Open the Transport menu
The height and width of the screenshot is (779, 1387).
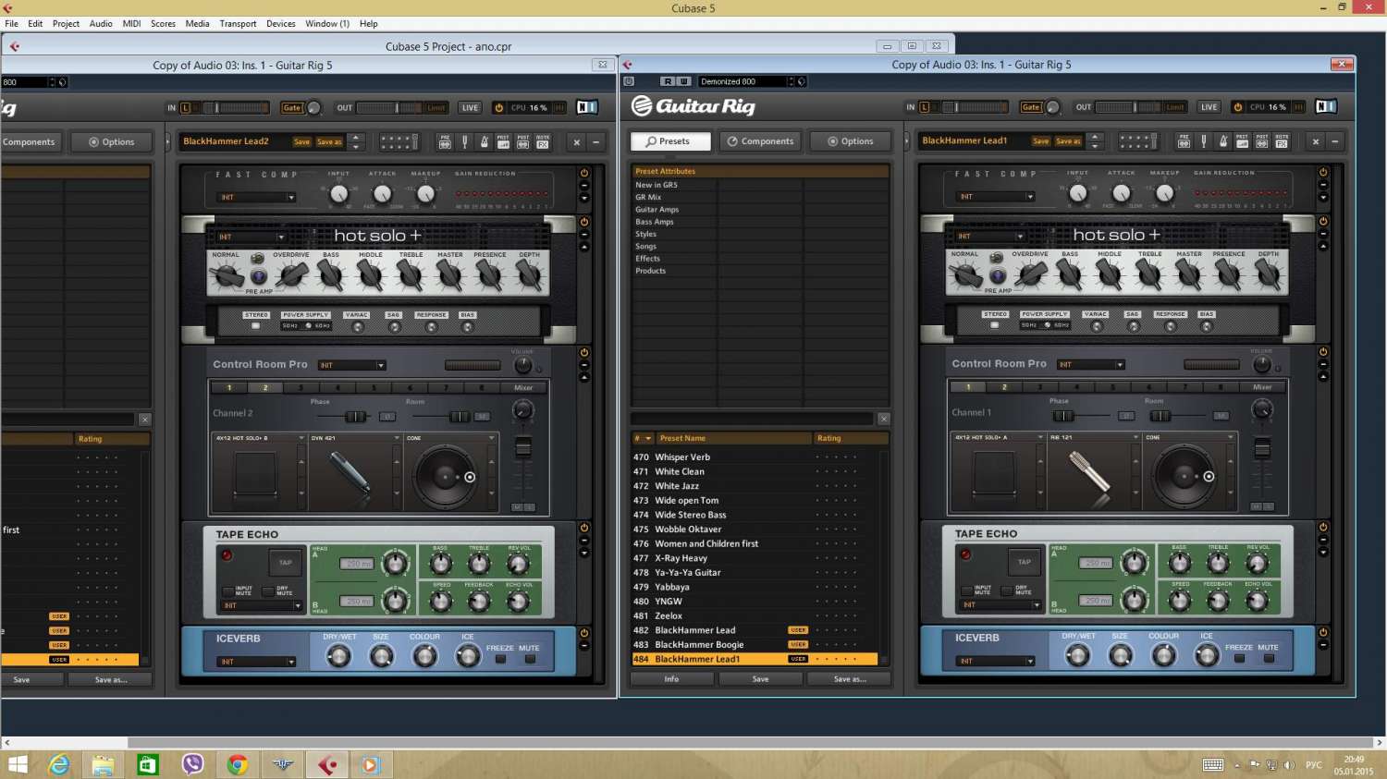point(238,23)
